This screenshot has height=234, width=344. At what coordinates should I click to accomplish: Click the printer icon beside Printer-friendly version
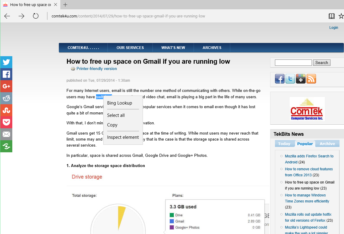tap(73, 69)
